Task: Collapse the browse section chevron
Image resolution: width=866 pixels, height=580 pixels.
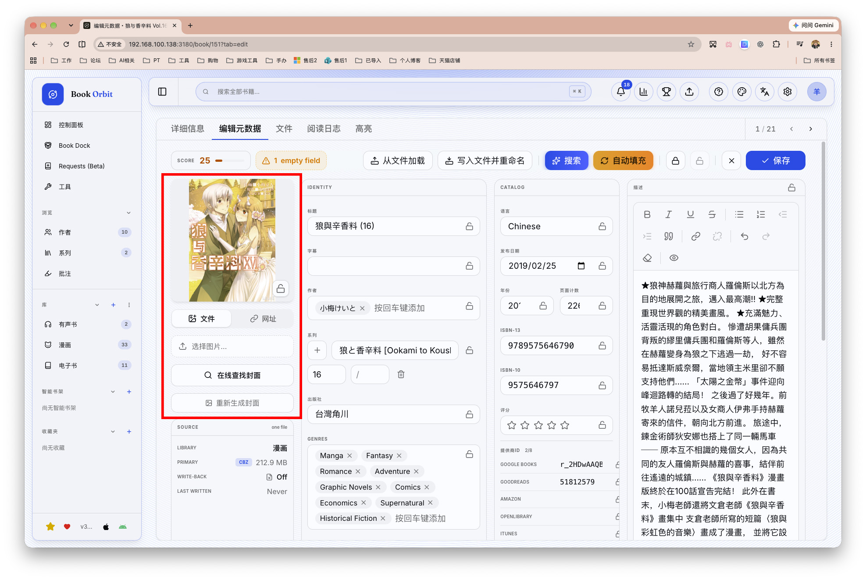Action: 128,213
